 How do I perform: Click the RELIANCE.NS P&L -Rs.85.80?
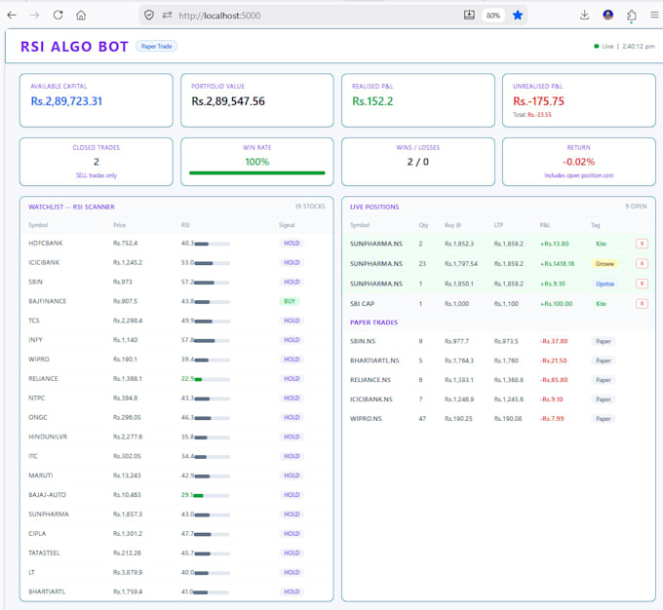554,380
